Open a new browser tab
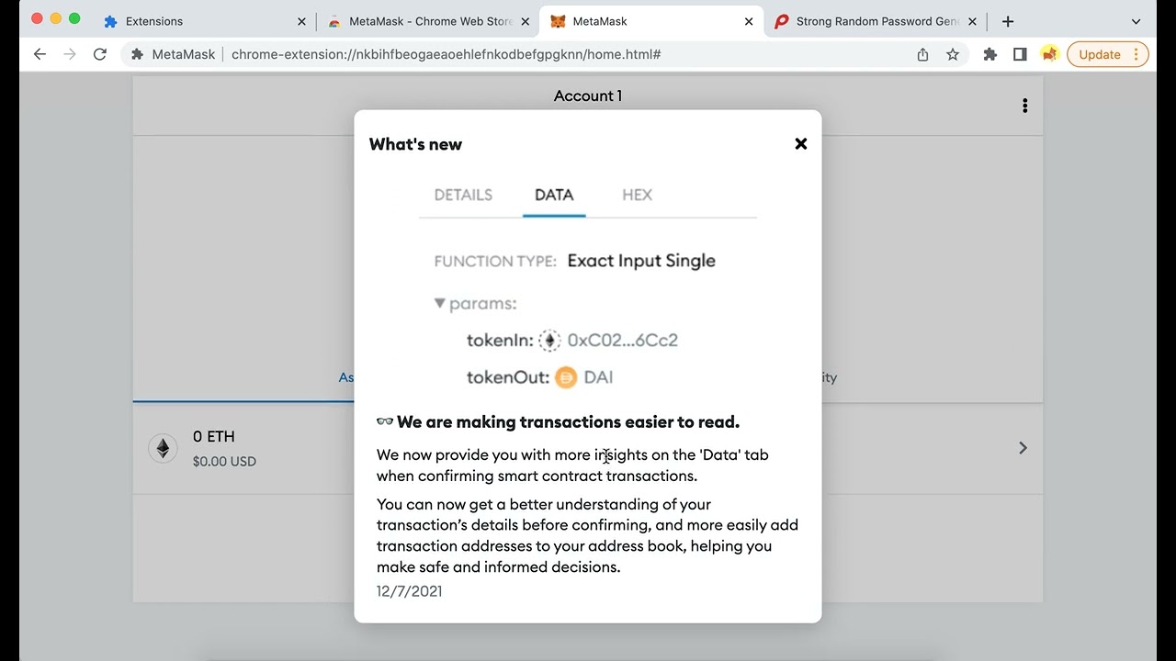This screenshot has width=1176, height=661. [1008, 21]
